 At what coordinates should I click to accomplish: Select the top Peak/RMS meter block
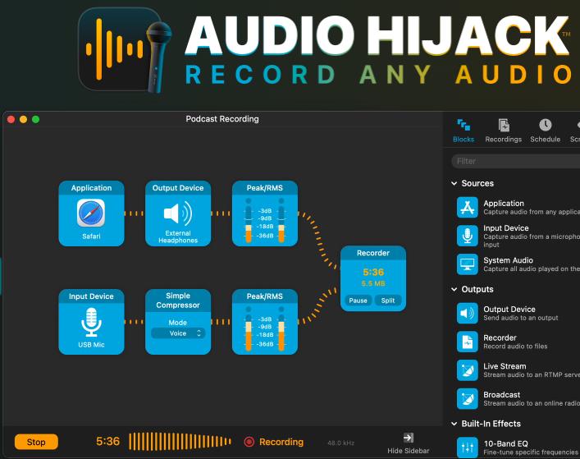(x=265, y=213)
